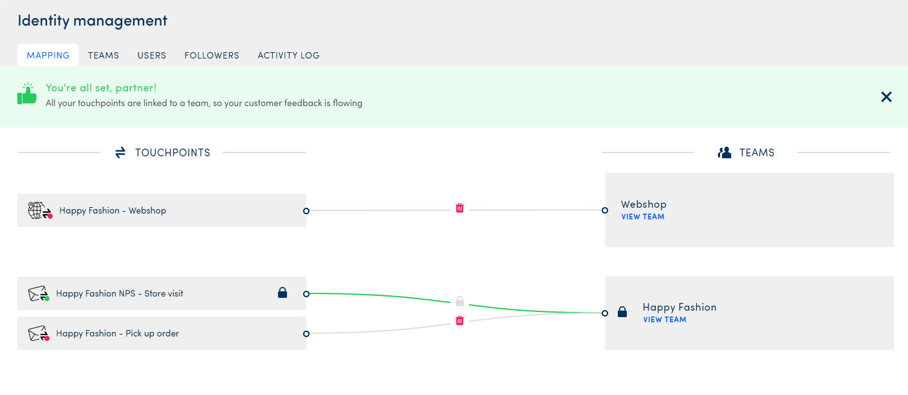Click the grey lock on green connection
The height and width of the screenshot is (395, 908).
pyautogui.click(x=459, y=301)
